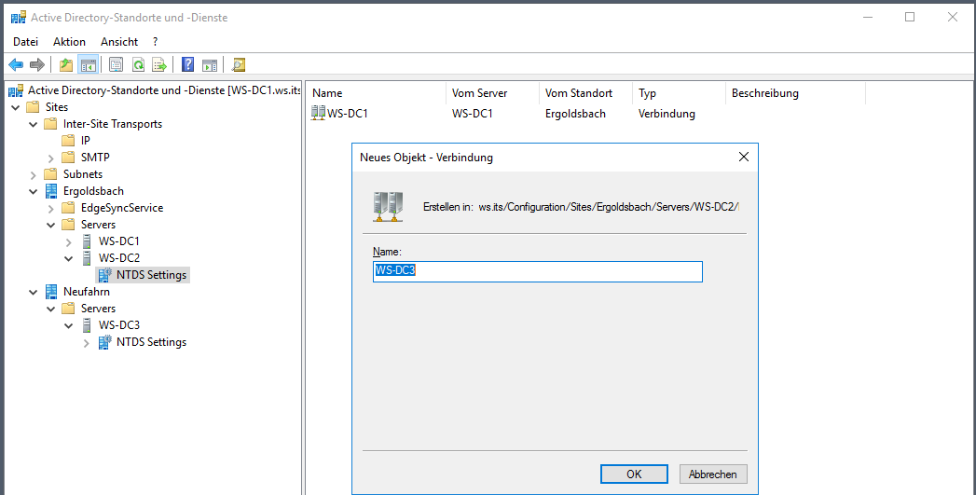
Task: Open the ? help menu
Action: click(x=155, y=42)
